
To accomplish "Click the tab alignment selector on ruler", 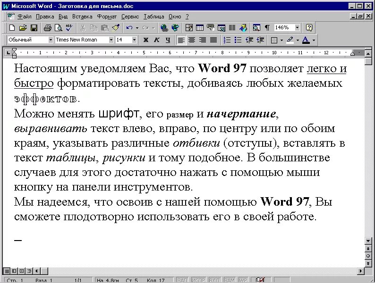I will coord(8,52).
